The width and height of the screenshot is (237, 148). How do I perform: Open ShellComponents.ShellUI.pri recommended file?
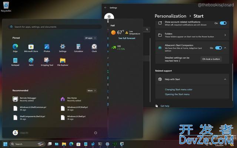[x=29, y=118]
